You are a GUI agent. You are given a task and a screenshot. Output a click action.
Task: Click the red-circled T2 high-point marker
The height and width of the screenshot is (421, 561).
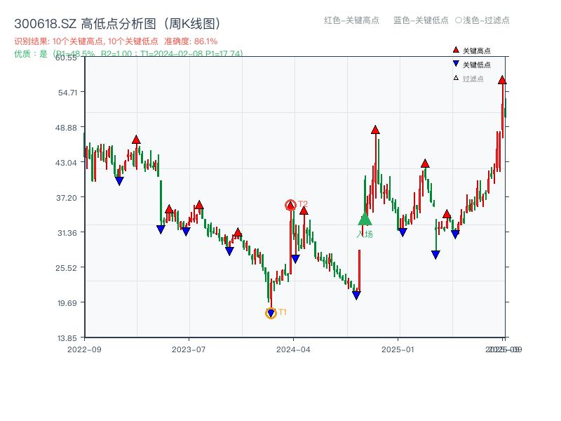click(290, 206)
